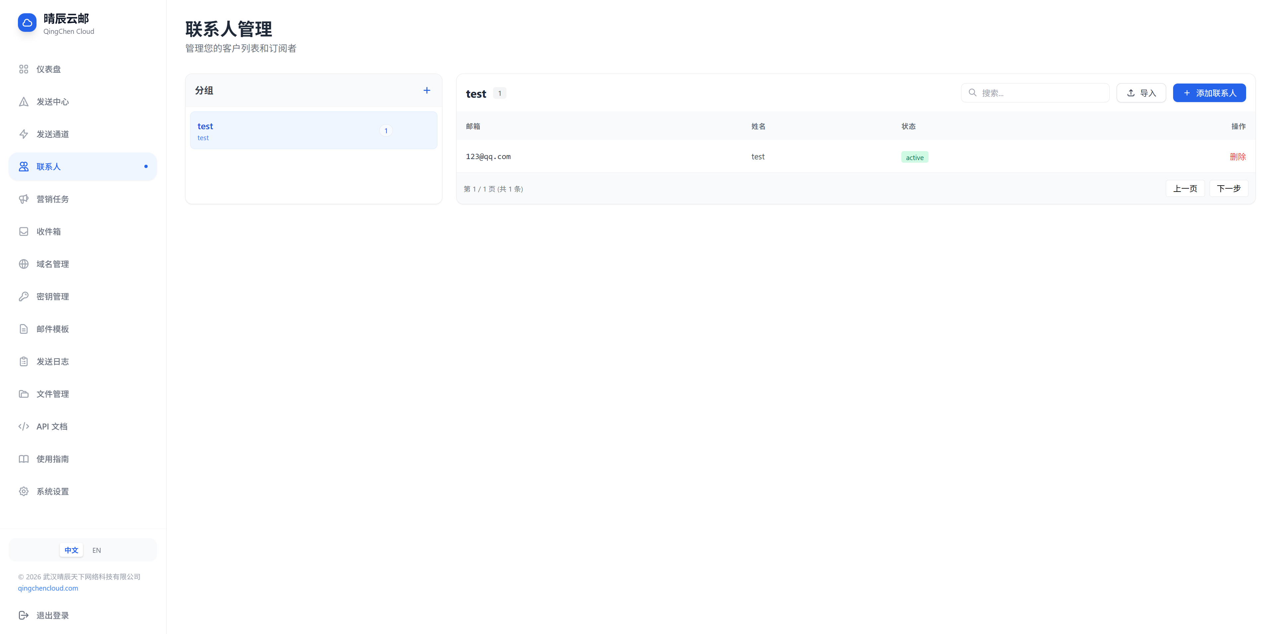Switch language to EN
Screen dimensions: 1272x634
point(97,550)
